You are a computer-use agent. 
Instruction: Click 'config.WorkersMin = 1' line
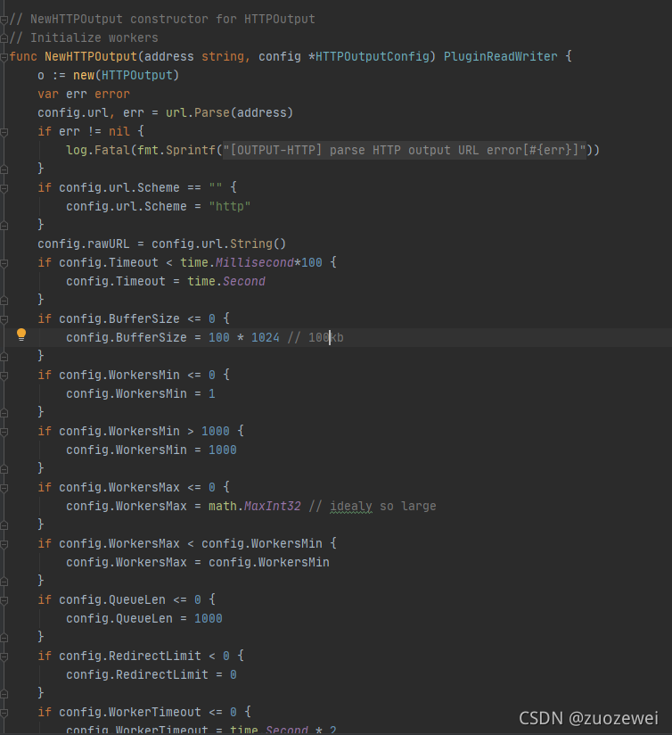click(141, 394)
